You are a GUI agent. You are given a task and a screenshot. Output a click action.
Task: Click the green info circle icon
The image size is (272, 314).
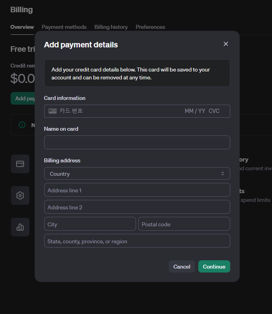[x=22, y=125]
